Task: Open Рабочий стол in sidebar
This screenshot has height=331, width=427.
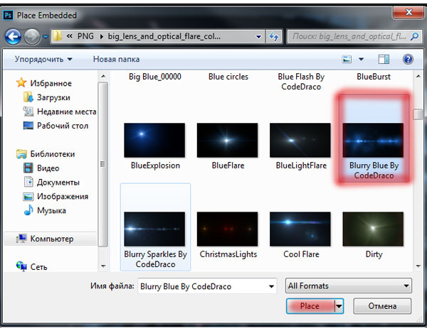Action: pyautogui.click(x=63, y=126)
